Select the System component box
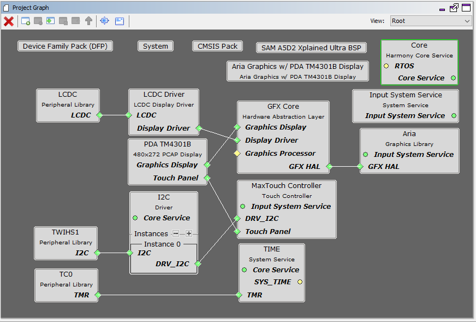The width and height of the screenshot is (476, 322). [156, 46]
